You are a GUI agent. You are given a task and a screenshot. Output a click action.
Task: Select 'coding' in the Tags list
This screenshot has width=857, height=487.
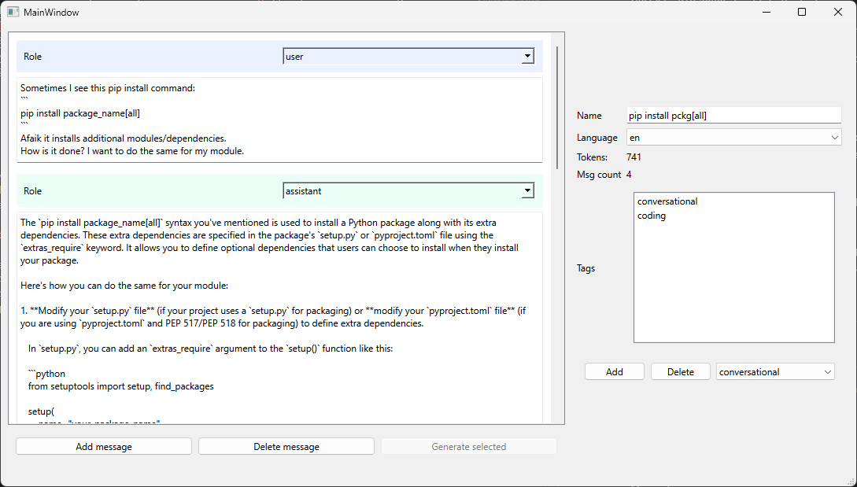(652, 216)
